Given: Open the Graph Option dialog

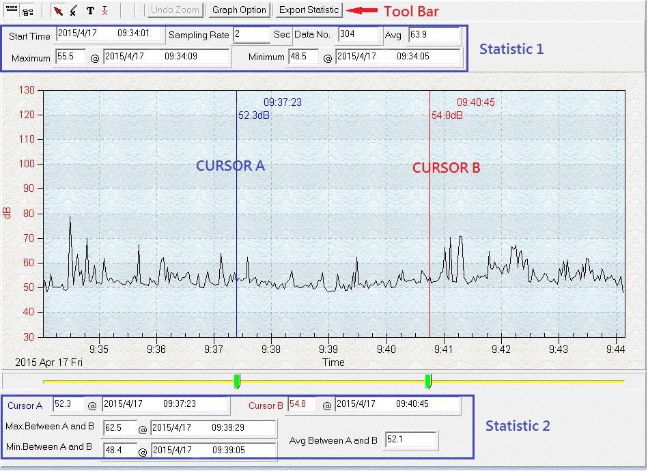Looking at the screenshot, I should click(239, 10).
